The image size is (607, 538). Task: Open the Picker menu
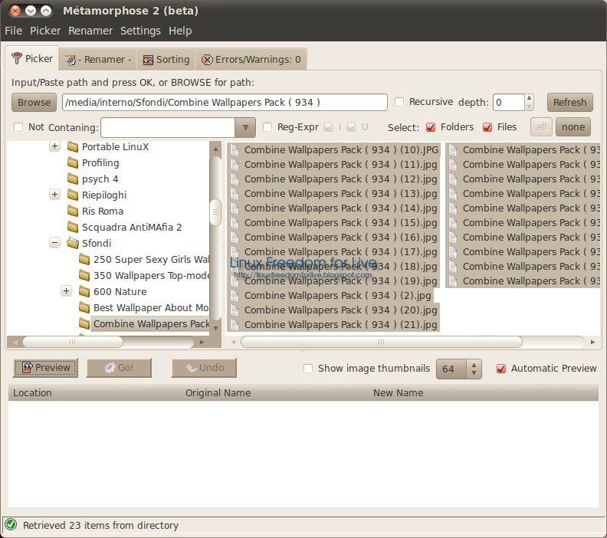(x=45, y=31)
